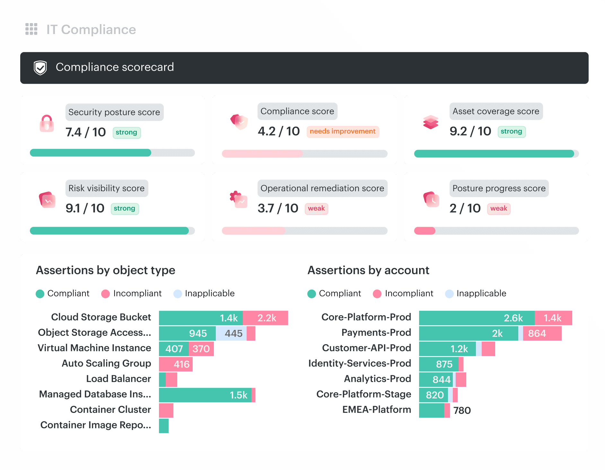Click the 'strong' badge next to 9.2 / 10
The image size is (605, 470).
tap(512, 132)
